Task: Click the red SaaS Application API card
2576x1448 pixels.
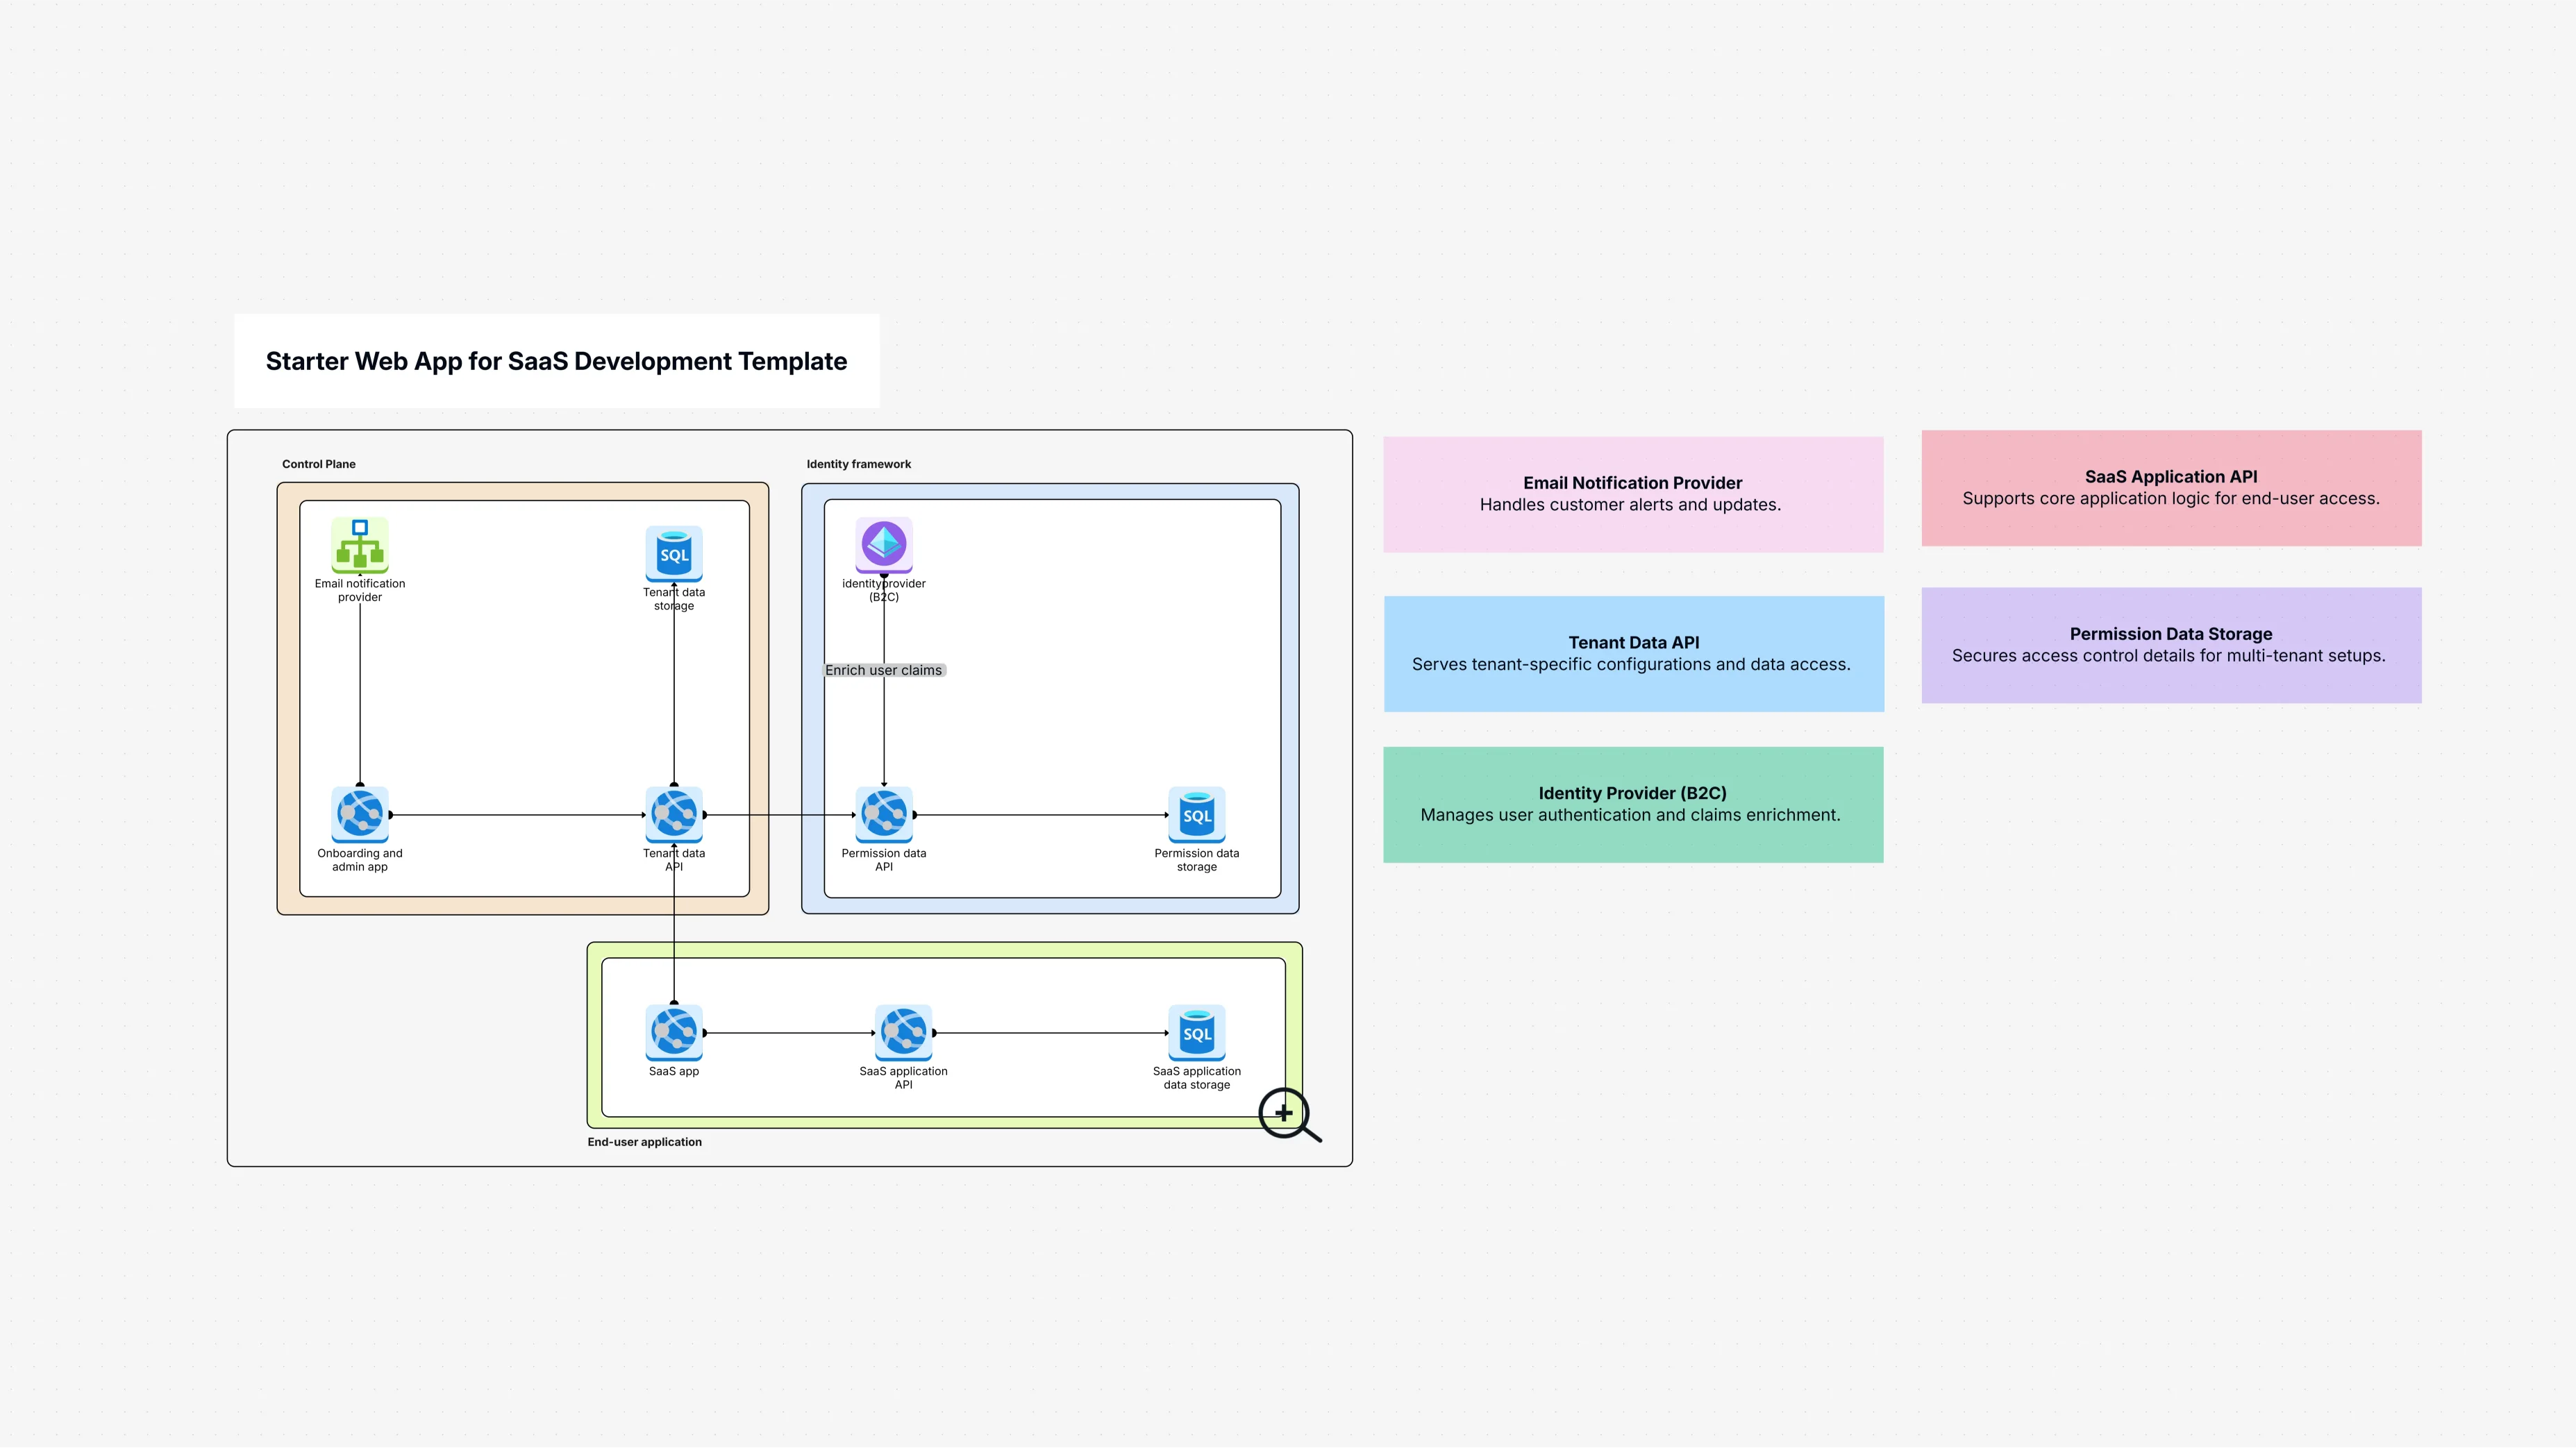Action: pyautogui.click(x=2170, y=488)
